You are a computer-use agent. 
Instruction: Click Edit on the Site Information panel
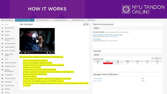[x=86, y=24]
